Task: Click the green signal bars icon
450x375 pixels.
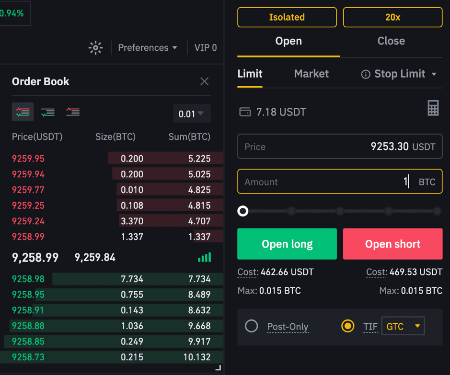Action: click(205, 257)
